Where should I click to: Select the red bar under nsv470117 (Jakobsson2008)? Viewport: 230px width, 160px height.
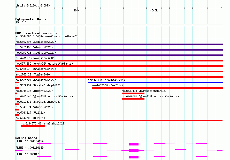click(119, 61)
